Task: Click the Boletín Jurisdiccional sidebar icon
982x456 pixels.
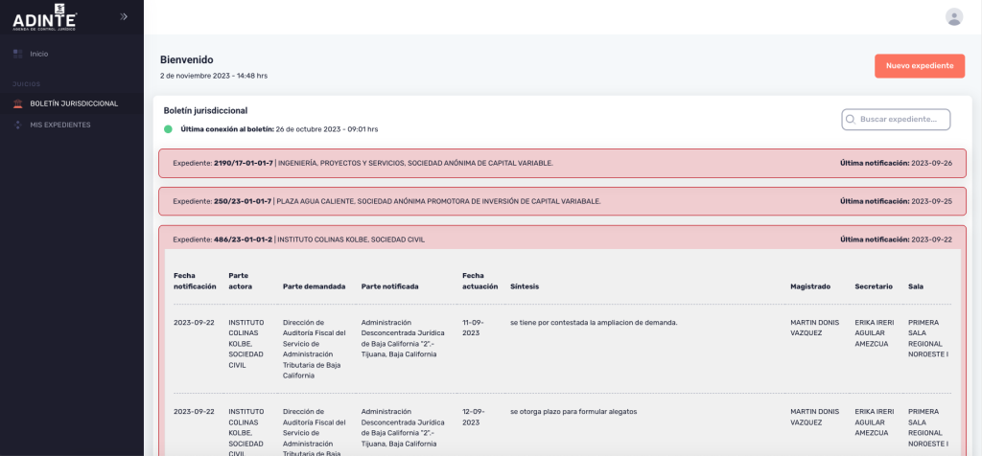Action: tap(17, 103)
